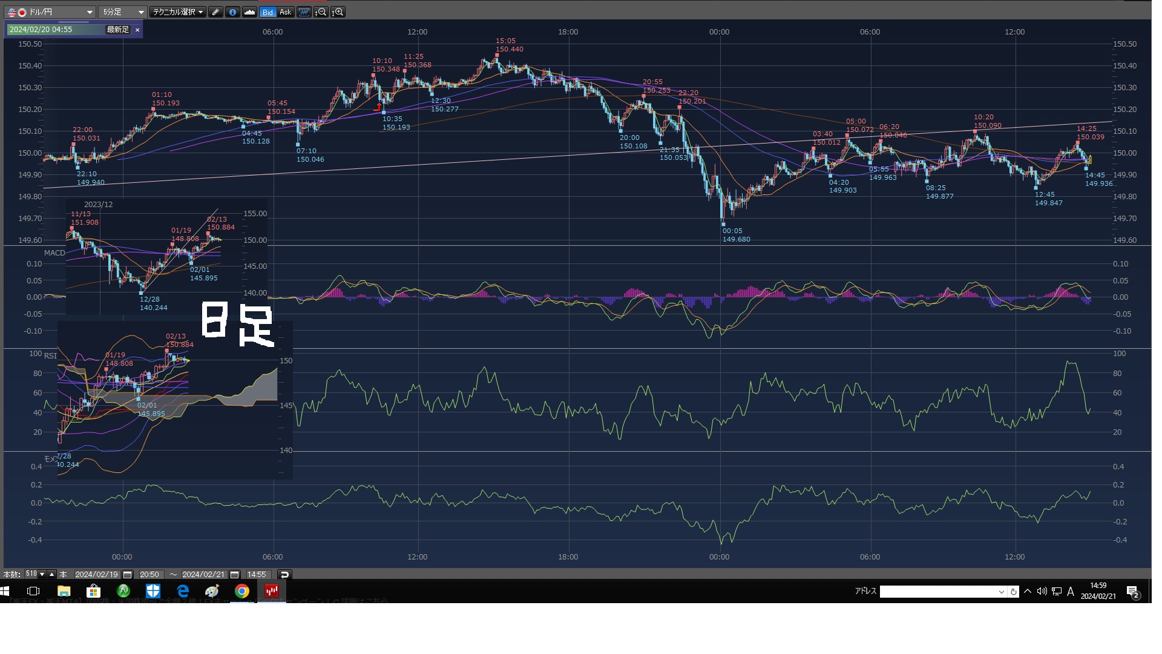Open the 5分足 timeframe dropdown
This screenshot has width=1162, height=654.
140,12
